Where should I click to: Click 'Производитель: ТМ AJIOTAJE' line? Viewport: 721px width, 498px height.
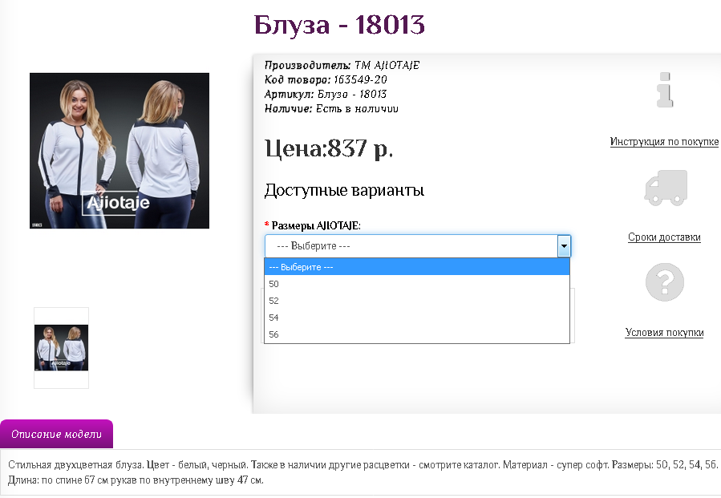(342, 65)
